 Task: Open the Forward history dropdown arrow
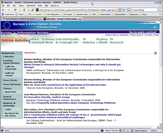[12, 10]
